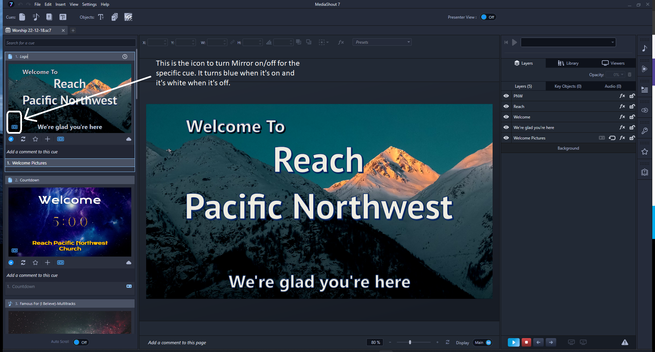Open the Insert menu

61,4
